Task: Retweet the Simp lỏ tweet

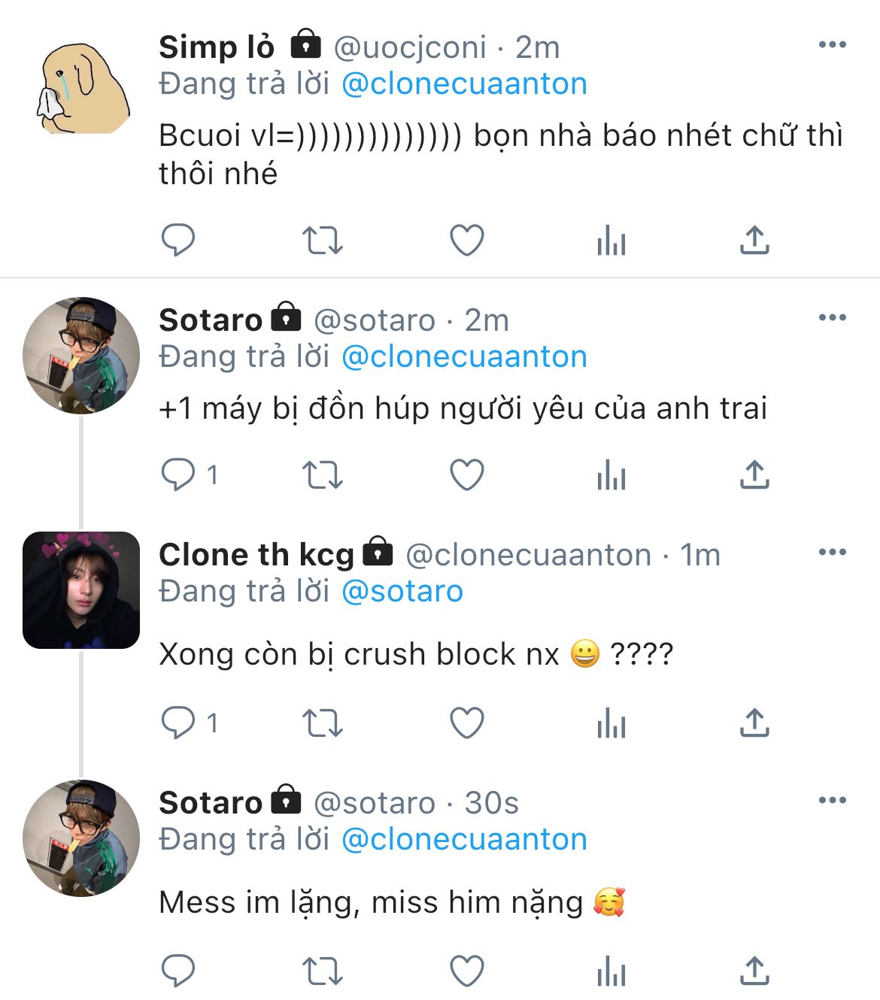Action: [x=322, y=241]
